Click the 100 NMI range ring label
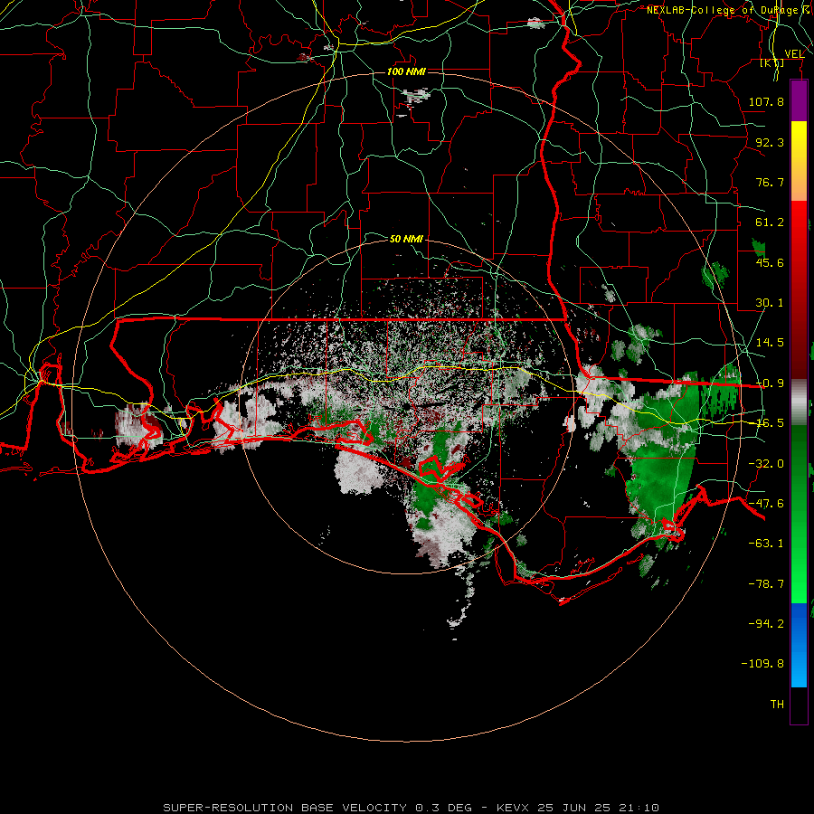This screenshot has height=814, width=814. pos(406,71)
